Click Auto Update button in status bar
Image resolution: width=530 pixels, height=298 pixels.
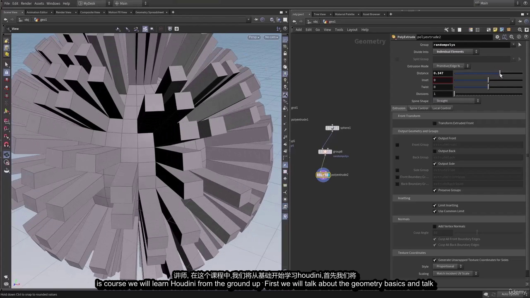tap(510, 294)
